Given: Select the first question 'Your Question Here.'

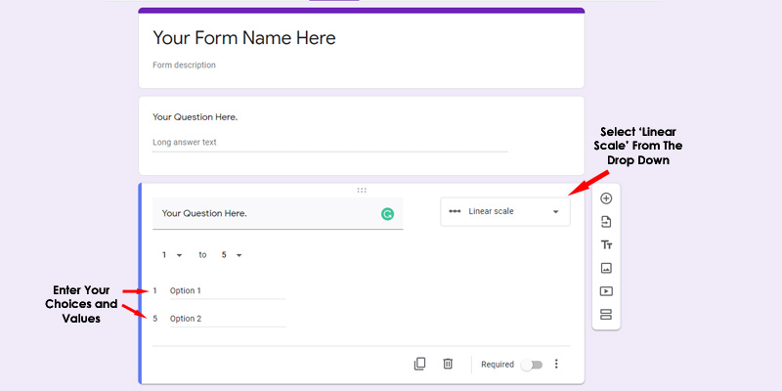Looking at the screenshot, I should [195, 117].
